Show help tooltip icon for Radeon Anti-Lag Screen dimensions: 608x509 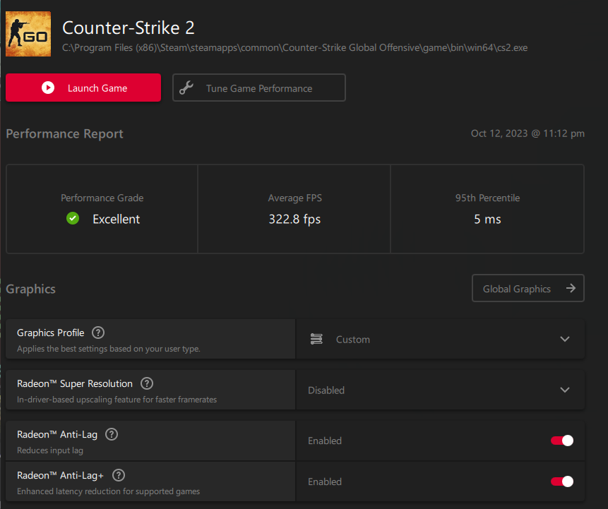[112, 434]
